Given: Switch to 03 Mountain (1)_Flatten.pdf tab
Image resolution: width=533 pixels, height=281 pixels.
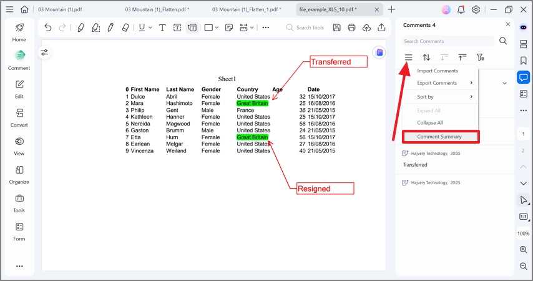Looking at the screenshot, I should point(157,9).
